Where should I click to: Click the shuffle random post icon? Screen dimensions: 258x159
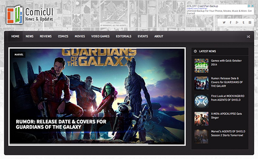pos(248,36)
